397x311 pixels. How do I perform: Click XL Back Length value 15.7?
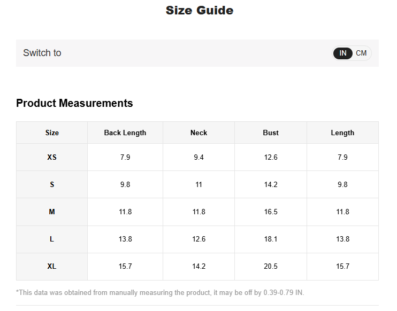click(x=125, y=266)
